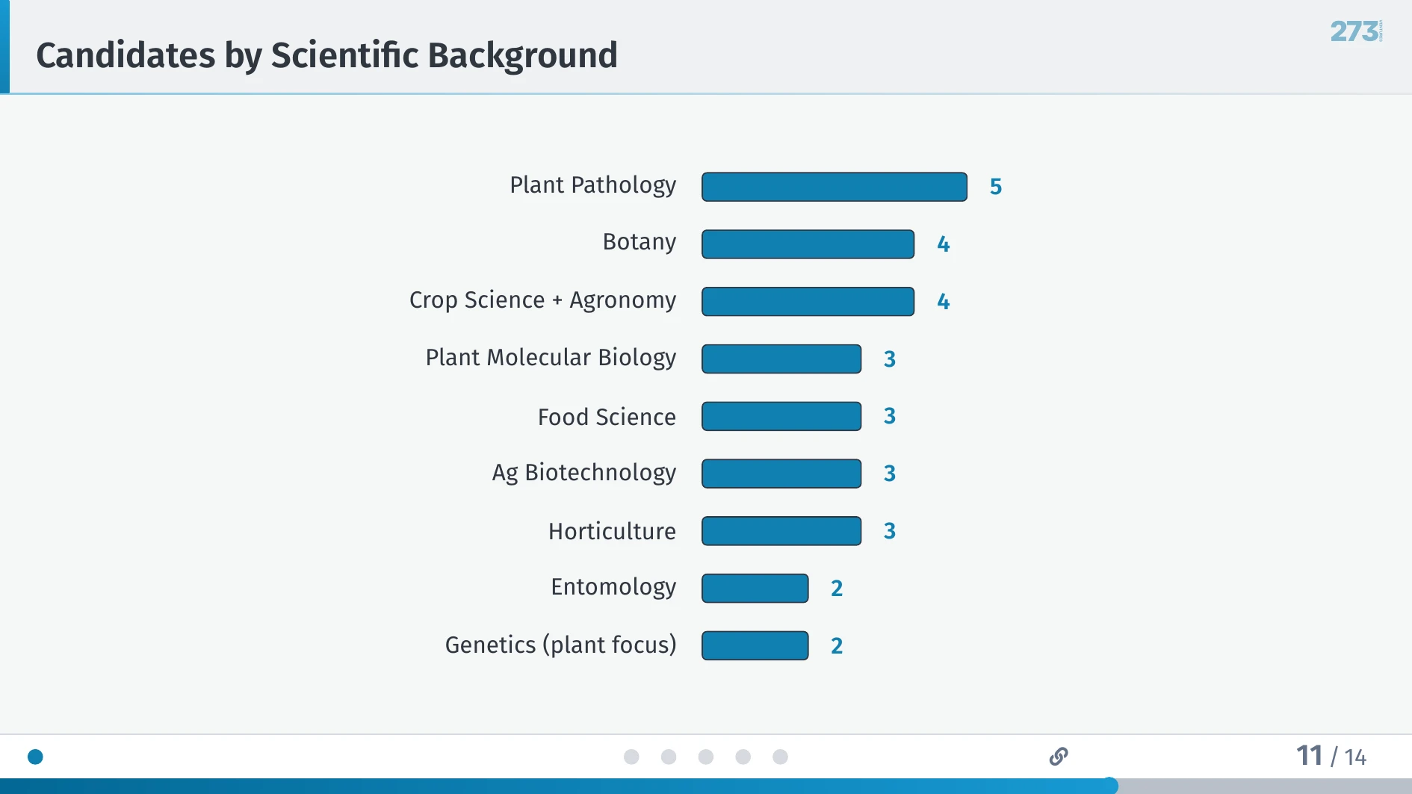Image resolution: width=1412 pixels, height=794 pixels.
Task: Select the Botany bar
Action: pyautogui.click(x=808, y=244)
